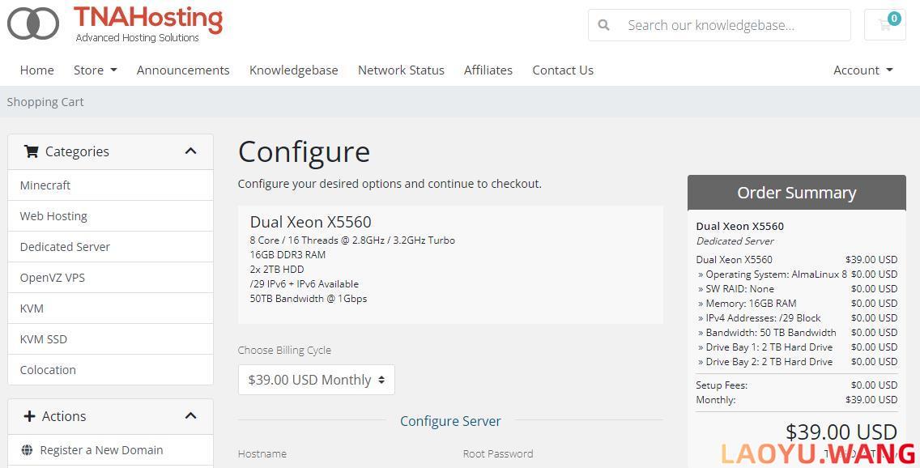Click the Hostname field label

click(262, 454)
